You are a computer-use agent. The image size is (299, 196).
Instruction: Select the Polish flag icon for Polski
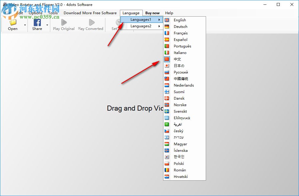tap(167, 163)
